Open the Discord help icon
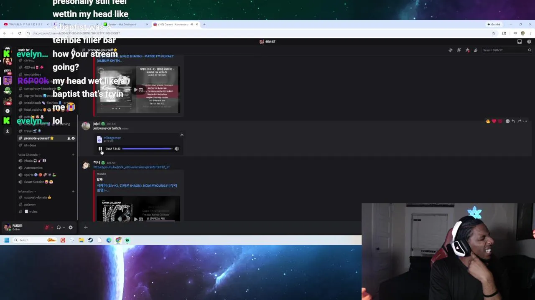The width and height of the screenshot is (535, 300). pyautogui.click(x=529, y=42)
